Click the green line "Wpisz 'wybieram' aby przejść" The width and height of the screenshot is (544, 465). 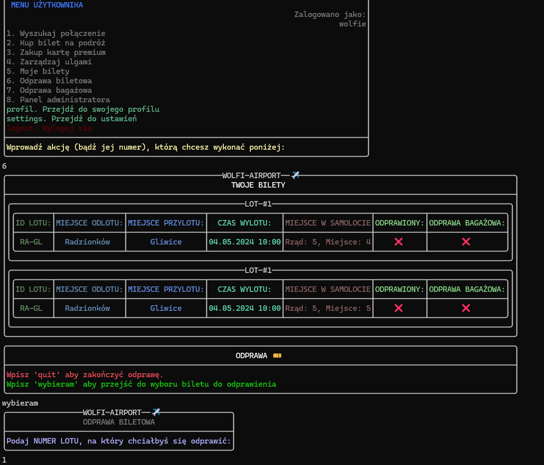click(141, 384)
